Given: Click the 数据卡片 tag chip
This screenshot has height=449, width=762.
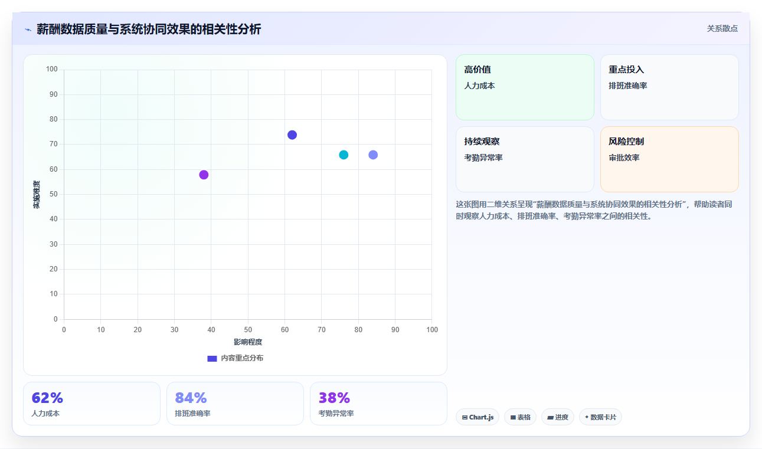Looking at the screenshot, I should click(x=600, y=417).
